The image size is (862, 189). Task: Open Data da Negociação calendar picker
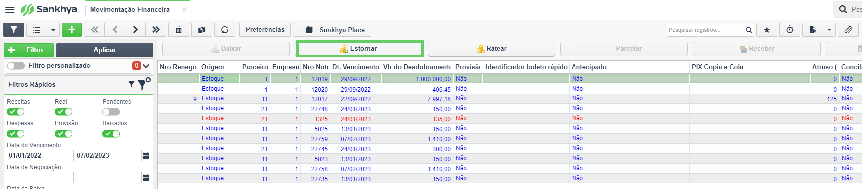(x=146, y=177)
